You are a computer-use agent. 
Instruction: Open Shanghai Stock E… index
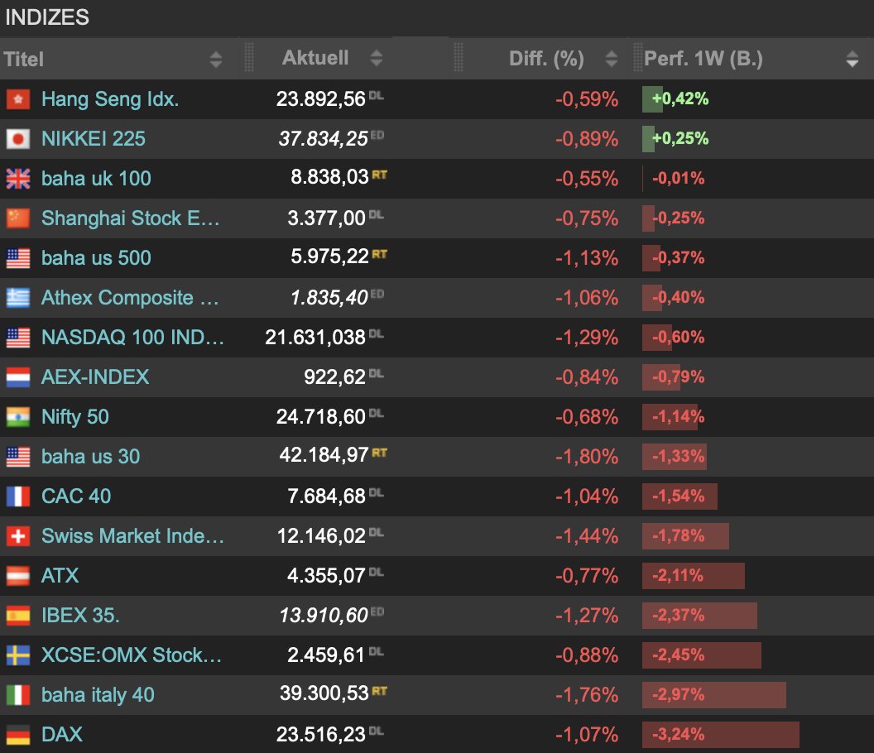pos(131,218)
